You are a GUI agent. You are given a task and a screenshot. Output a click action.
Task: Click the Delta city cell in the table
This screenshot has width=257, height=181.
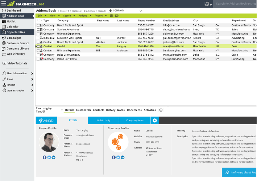(x=196, y=55)
